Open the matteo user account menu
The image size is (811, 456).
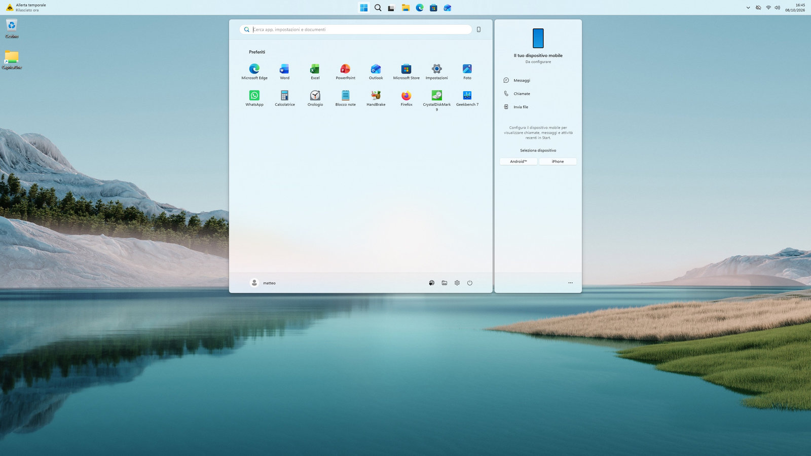pos(263,283)
